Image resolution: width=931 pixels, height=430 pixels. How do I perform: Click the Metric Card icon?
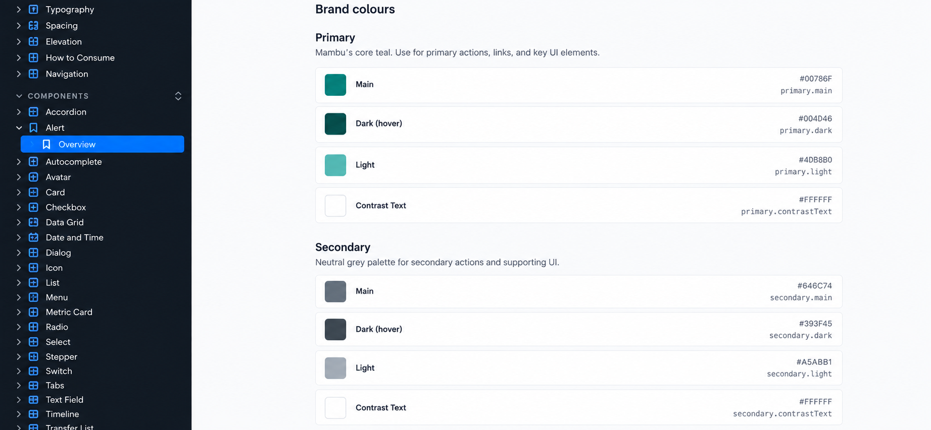pos(33,312)
